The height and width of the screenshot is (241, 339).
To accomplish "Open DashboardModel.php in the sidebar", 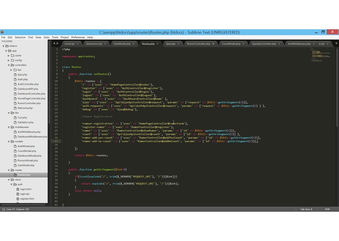I will click(29, 156).
